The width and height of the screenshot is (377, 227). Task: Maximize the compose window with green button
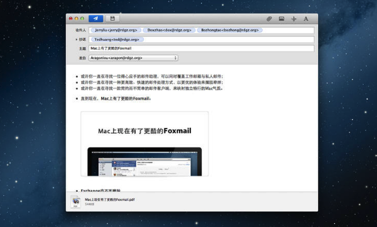[x=82, y=18]
